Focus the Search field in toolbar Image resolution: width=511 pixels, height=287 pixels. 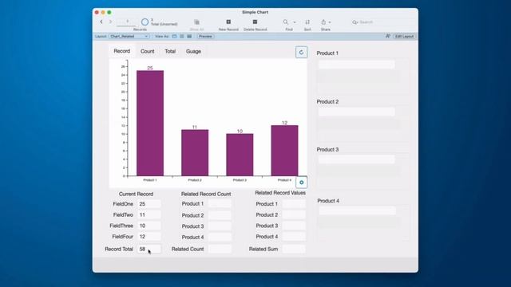click(x=382, y=22)
